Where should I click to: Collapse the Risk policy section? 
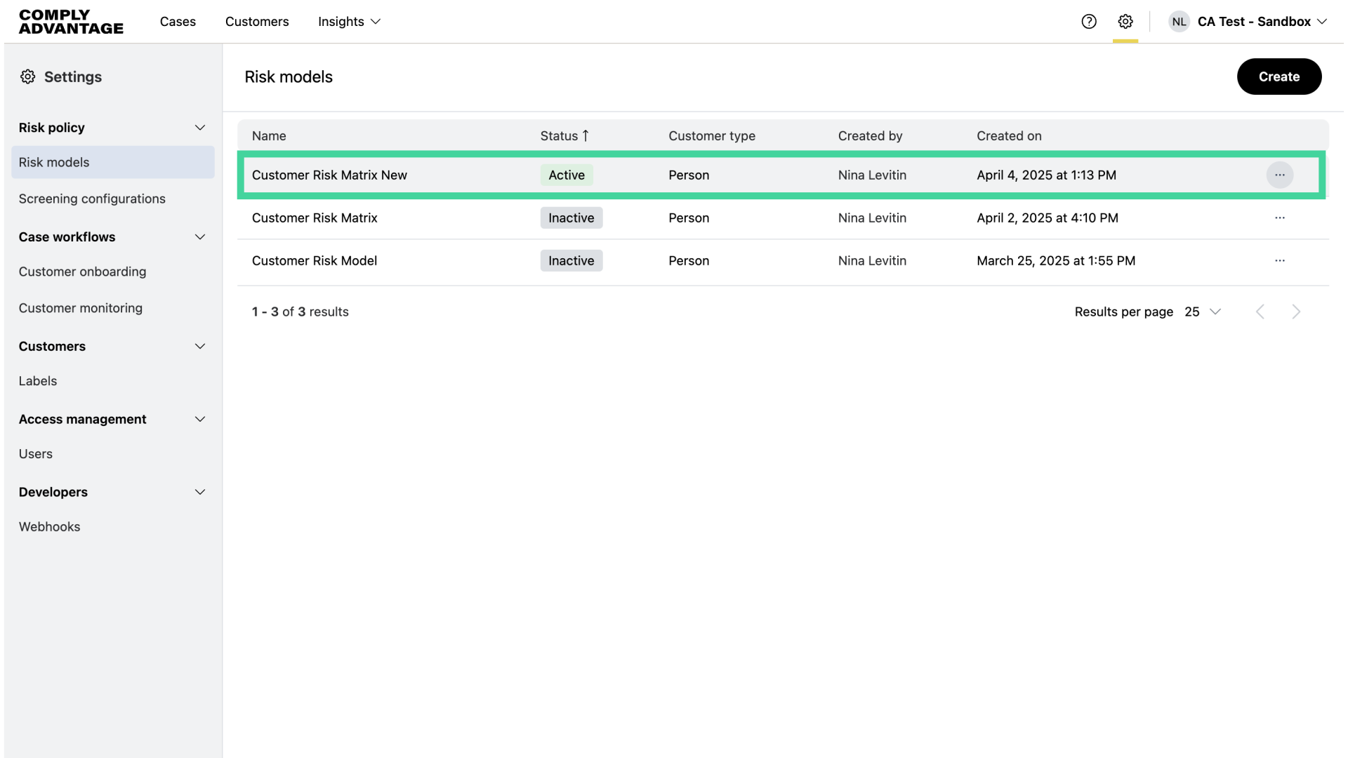pos(200,128)
